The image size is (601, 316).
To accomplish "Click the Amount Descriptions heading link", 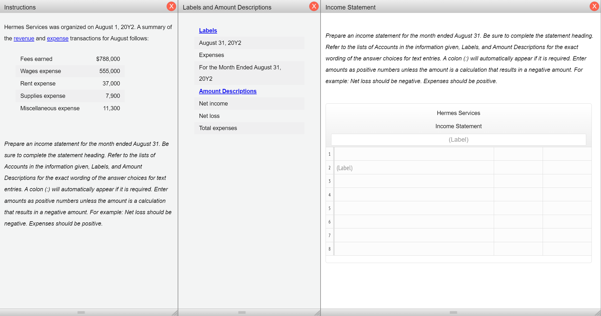I will [228, 91].
